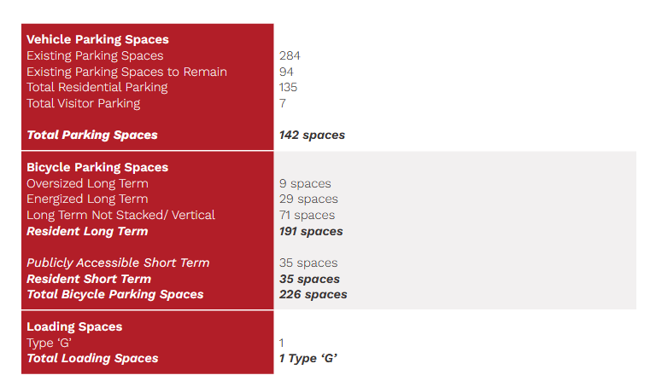Select the 'Total Bicycle Parking Spaces' label
Image resolution: width=662 pixels, height=381 pixels.
pos(115,294)
